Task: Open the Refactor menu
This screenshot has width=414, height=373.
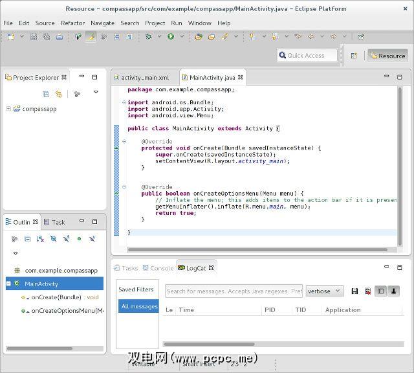Action: [72, 23]
